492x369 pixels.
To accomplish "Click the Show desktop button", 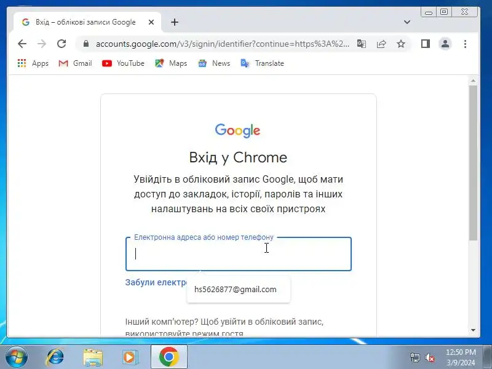I will click(488, 357).
